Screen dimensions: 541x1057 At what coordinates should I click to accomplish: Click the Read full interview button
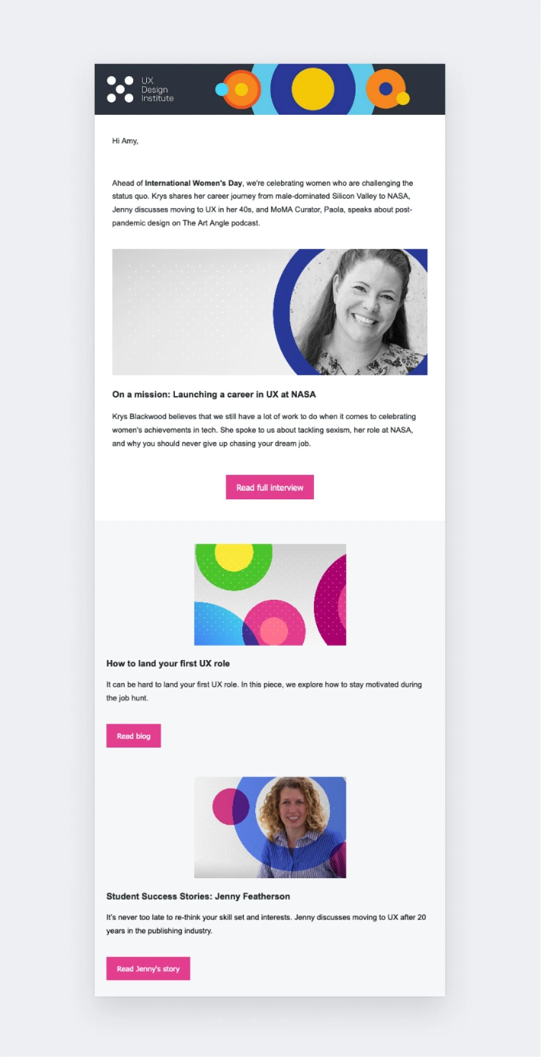270,487
